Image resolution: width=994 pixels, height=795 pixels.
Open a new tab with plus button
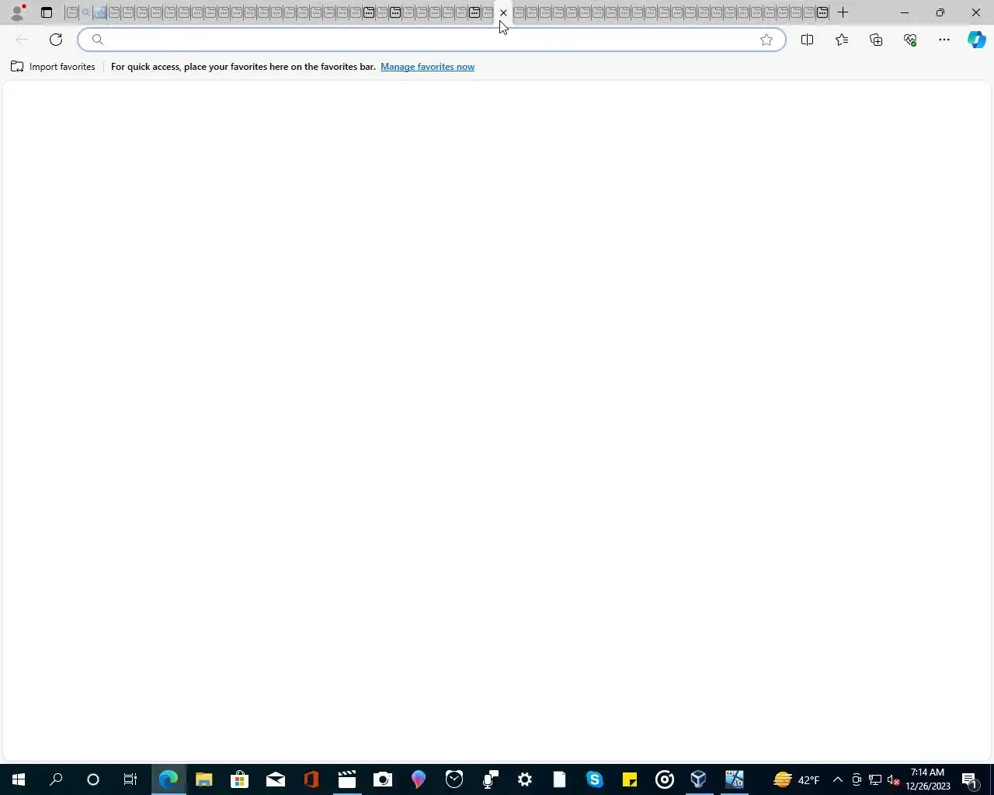coord(843,12)
